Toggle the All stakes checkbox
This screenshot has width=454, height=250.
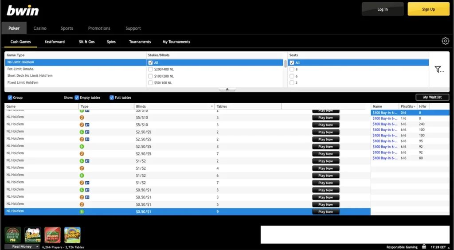(x=150, y=62)
